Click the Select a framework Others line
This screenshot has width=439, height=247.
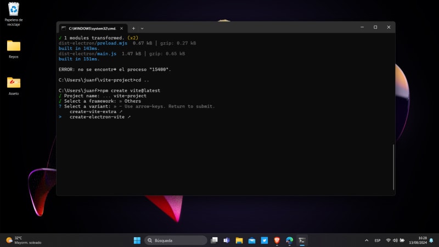coord(100,101)
